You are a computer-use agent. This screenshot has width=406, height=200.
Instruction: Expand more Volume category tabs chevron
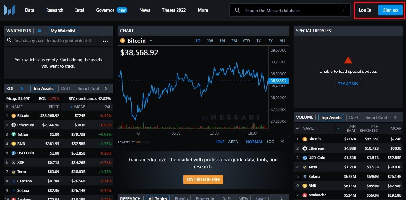(395, 118)
